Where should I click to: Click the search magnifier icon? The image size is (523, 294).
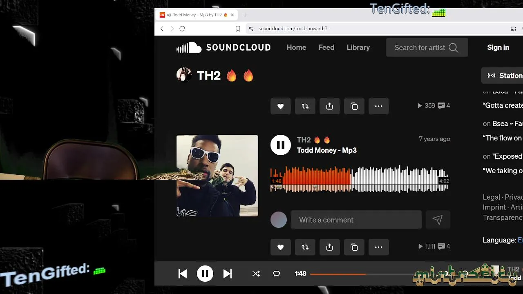(x=454, y=48)
